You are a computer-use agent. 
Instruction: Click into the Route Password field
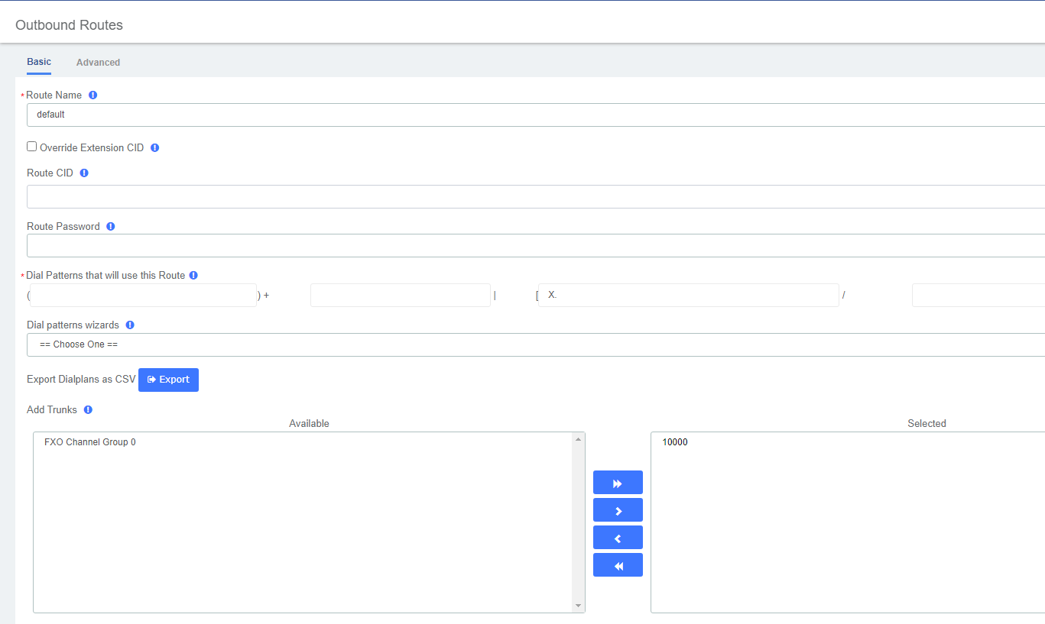pos(536,246)
